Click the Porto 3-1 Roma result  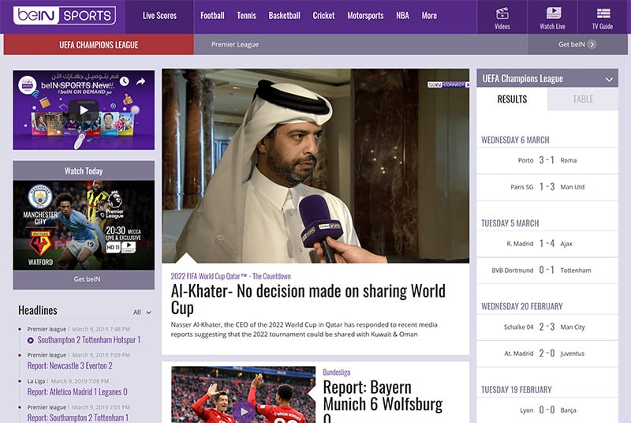coord(547,160)
